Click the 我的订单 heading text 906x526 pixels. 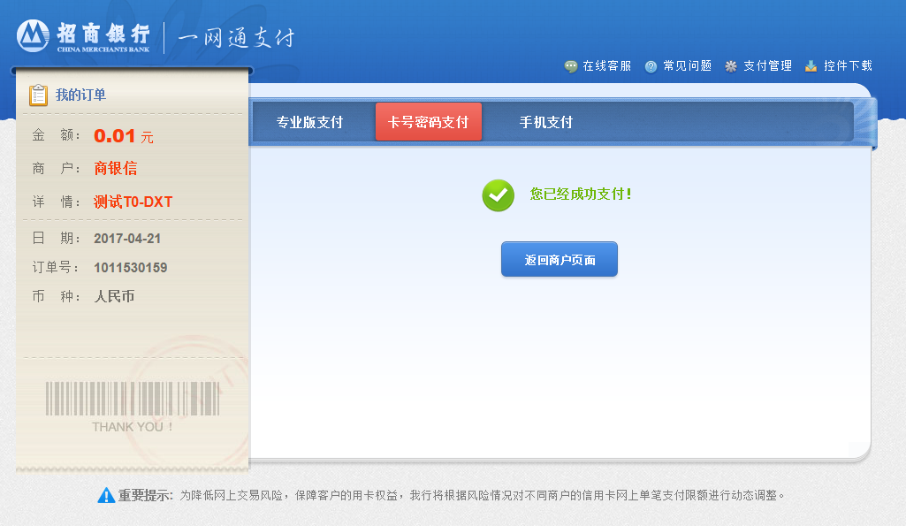[81, 95]
